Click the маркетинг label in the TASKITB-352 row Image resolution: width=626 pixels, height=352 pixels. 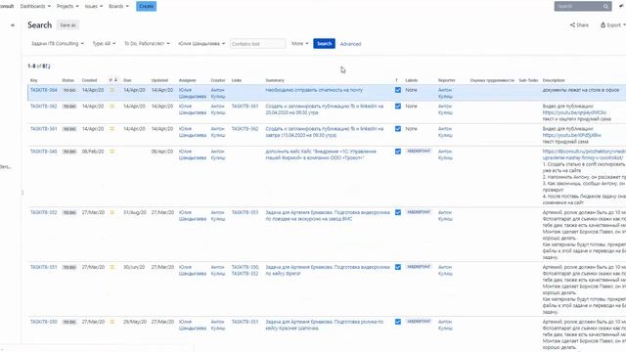point(419,212)
